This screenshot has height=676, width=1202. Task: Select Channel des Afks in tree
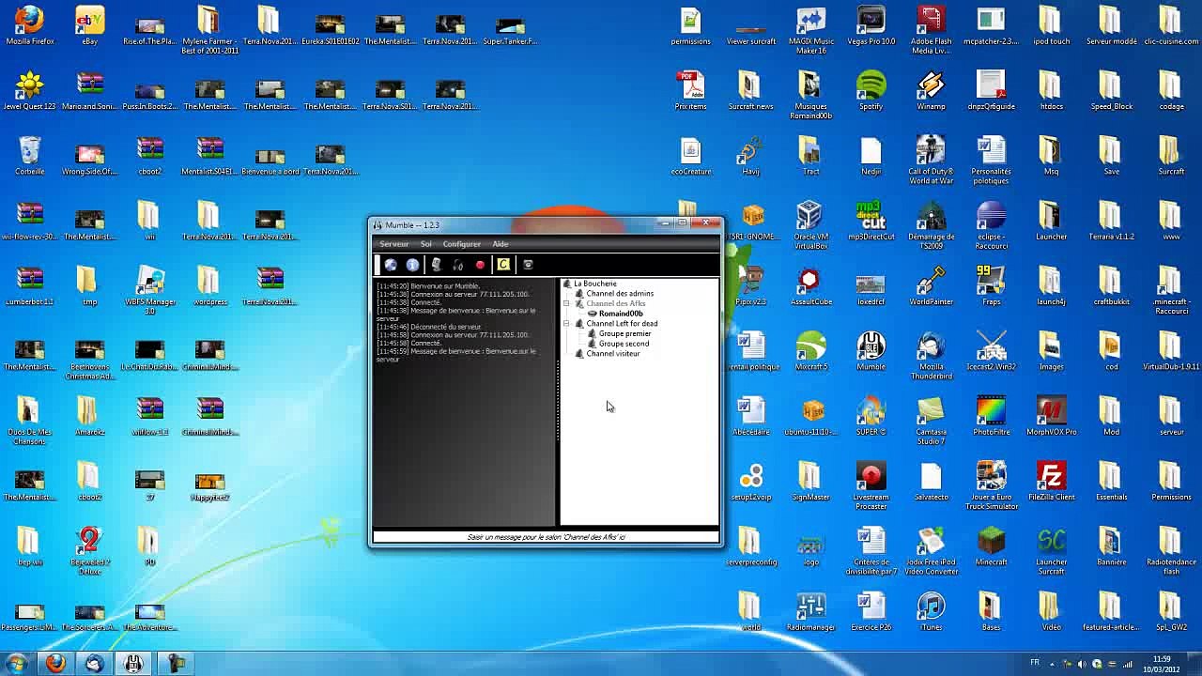(616, 303)
